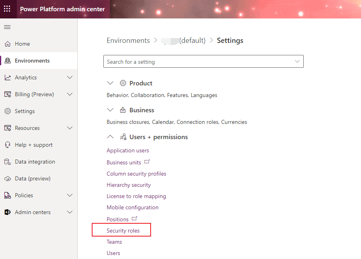This screenshot has height=259, width=361.
Task: Expand the Product settings section chevron
Action: (x=110, y=83)
